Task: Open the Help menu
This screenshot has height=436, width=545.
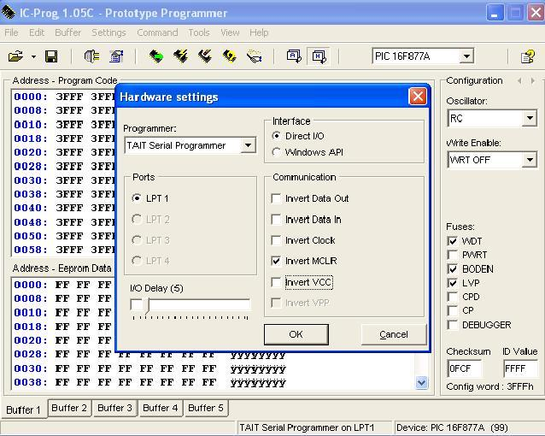Action: tap(259, 32)
